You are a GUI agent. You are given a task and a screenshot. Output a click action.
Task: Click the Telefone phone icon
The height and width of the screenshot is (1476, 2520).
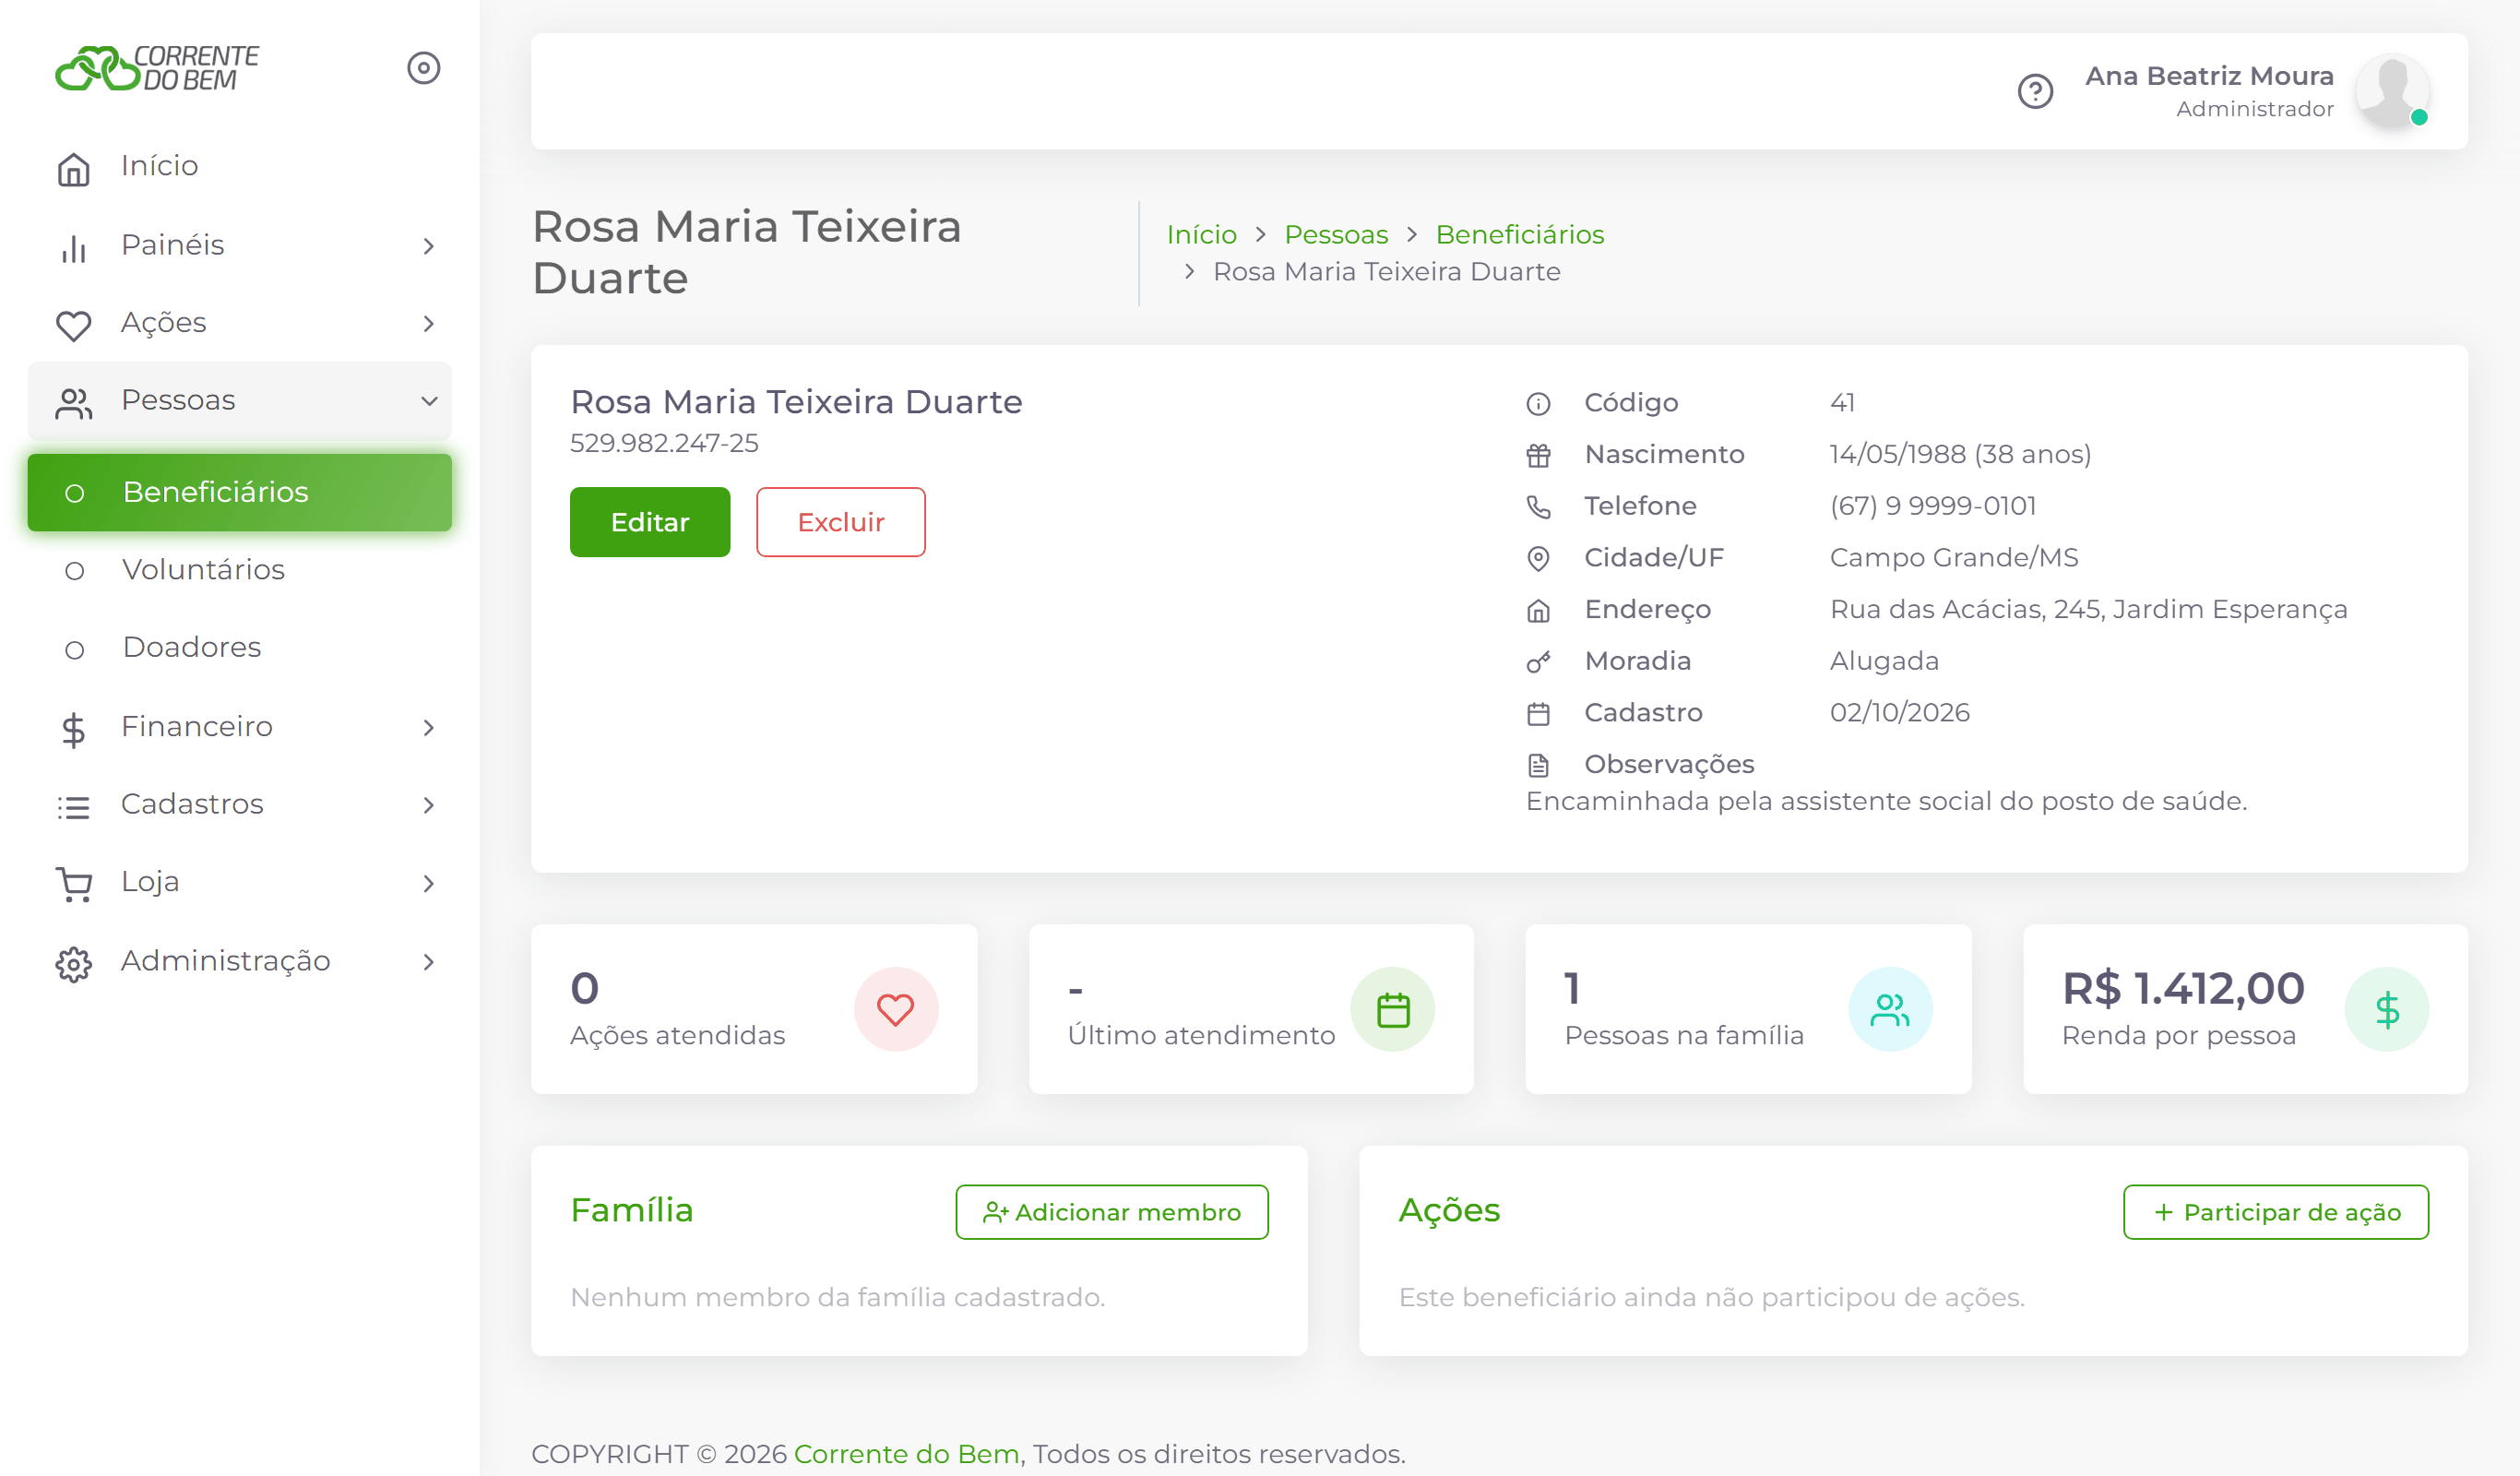tap(1538, 507)
